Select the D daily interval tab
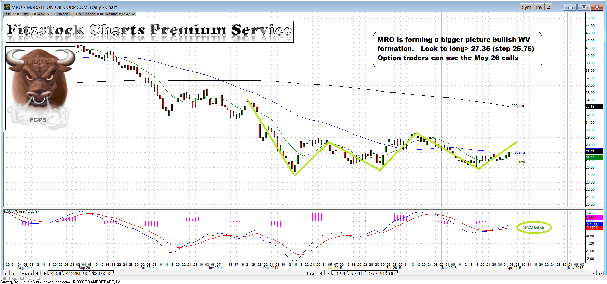 [336, 274]
